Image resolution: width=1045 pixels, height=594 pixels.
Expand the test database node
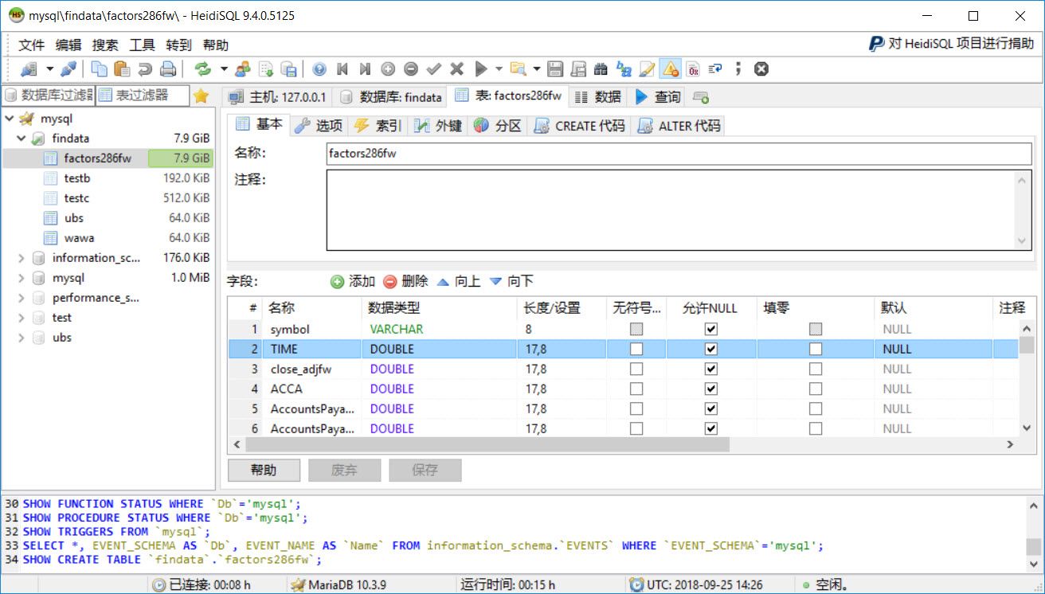pos(22,317)
